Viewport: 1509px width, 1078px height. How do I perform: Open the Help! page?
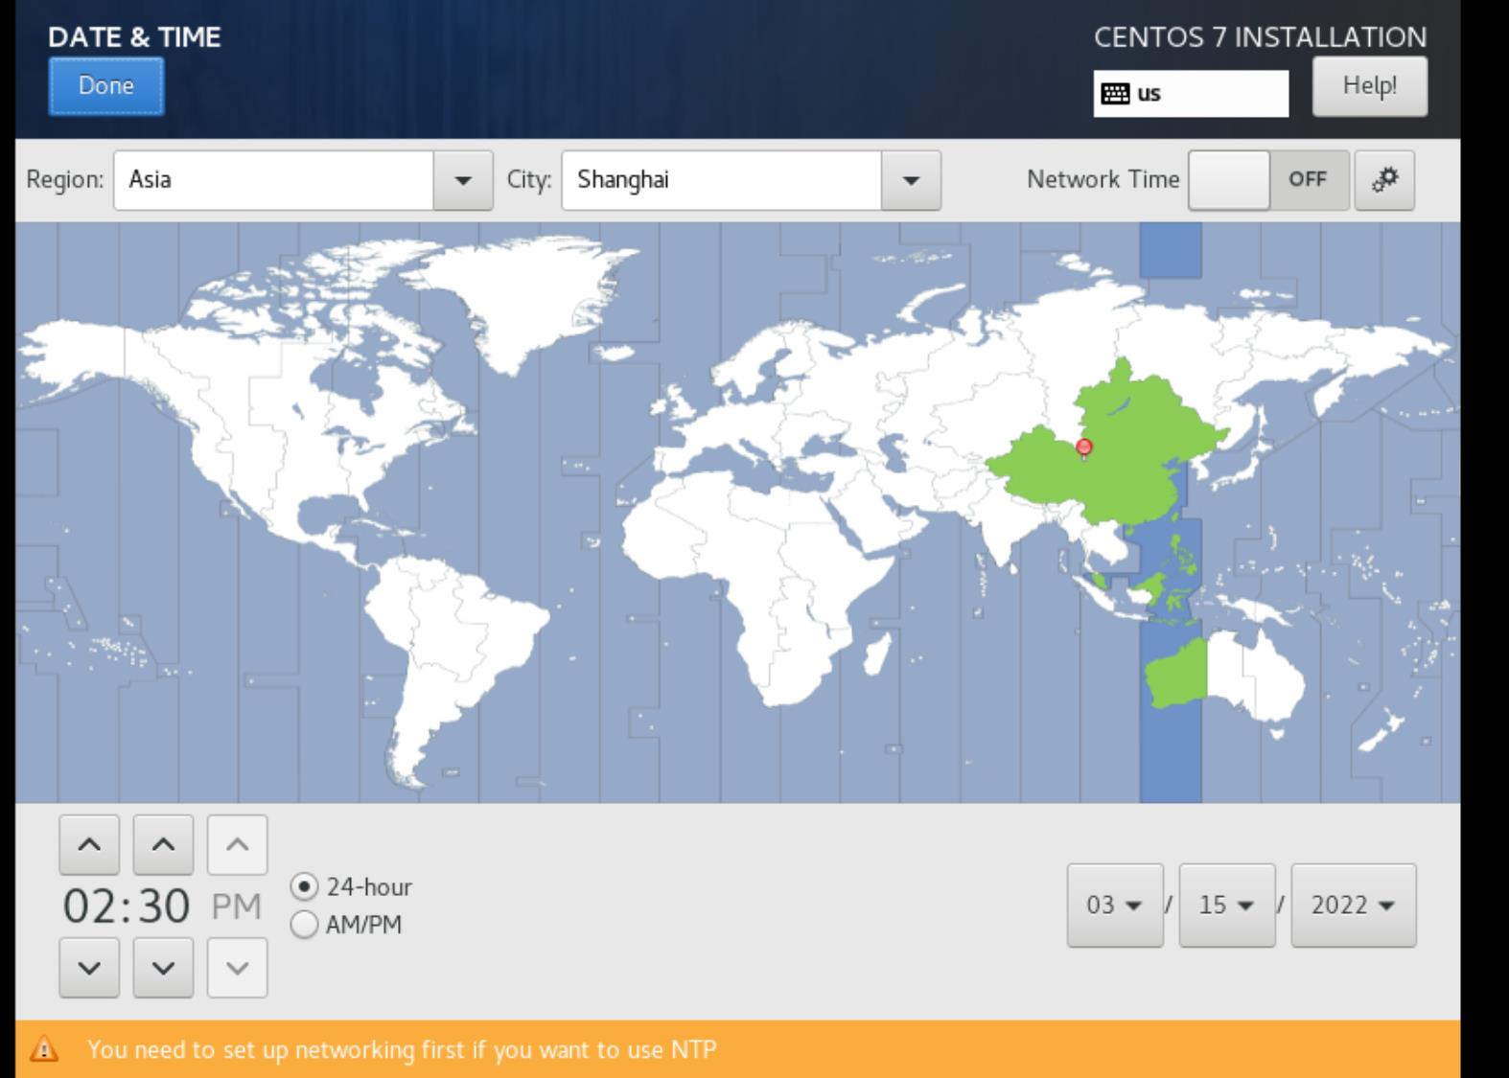coord(1369,86)
